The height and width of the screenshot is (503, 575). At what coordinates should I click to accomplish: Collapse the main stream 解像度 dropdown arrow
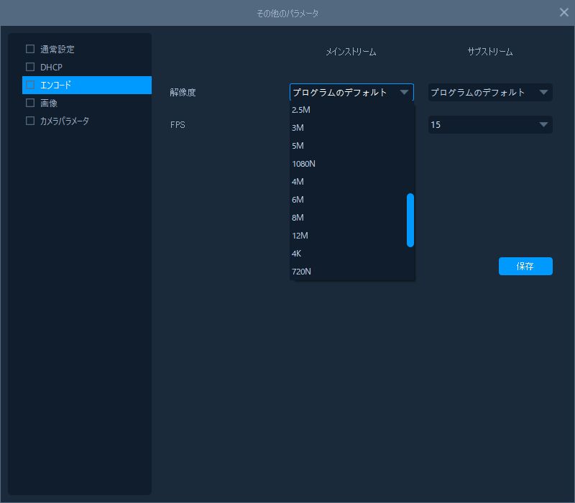coord(404,92)
